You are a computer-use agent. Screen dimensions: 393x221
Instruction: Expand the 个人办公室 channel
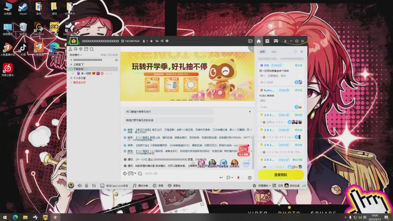tap(71, 78)
